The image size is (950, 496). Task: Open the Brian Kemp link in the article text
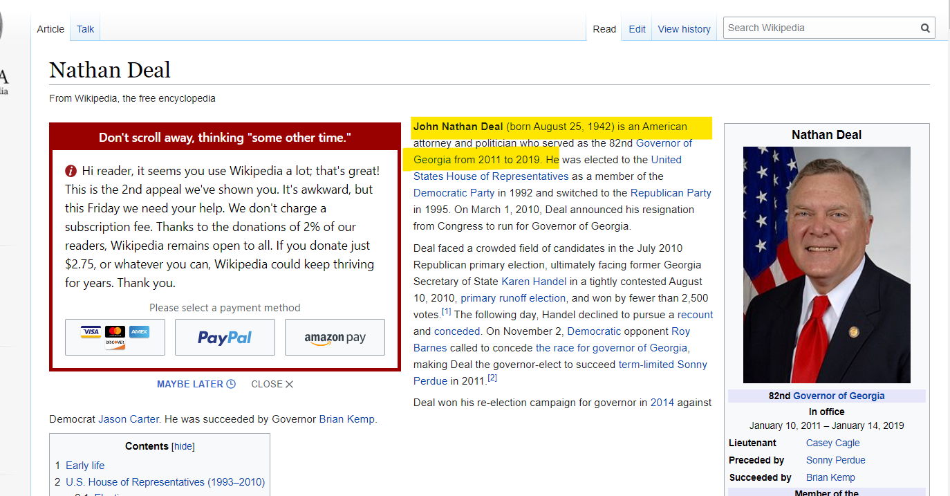point(347,419)
